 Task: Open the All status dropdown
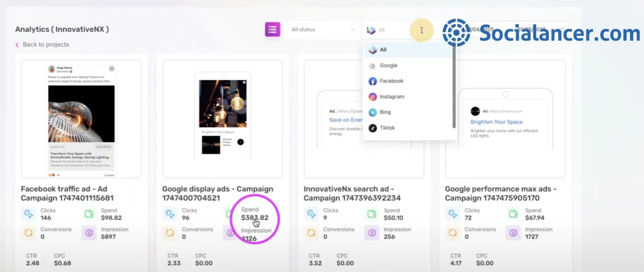coord(322,30)
